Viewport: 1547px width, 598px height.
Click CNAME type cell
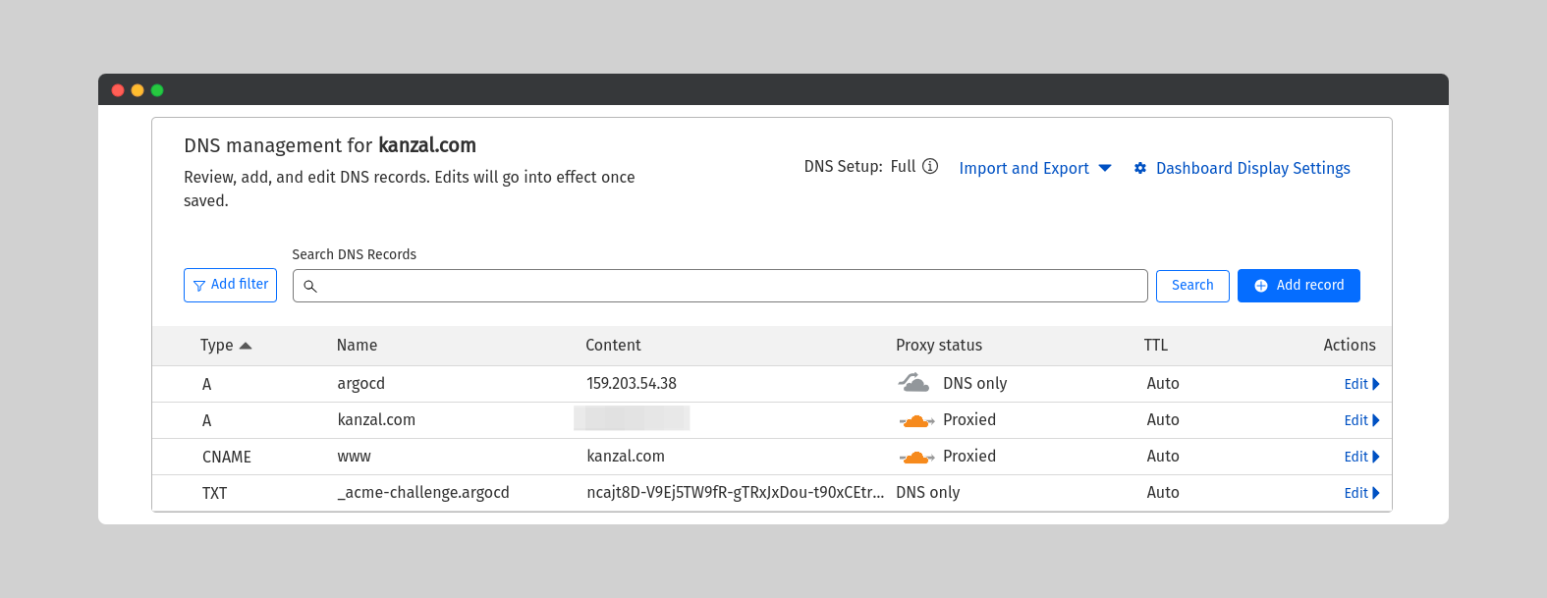click(227, 457)
